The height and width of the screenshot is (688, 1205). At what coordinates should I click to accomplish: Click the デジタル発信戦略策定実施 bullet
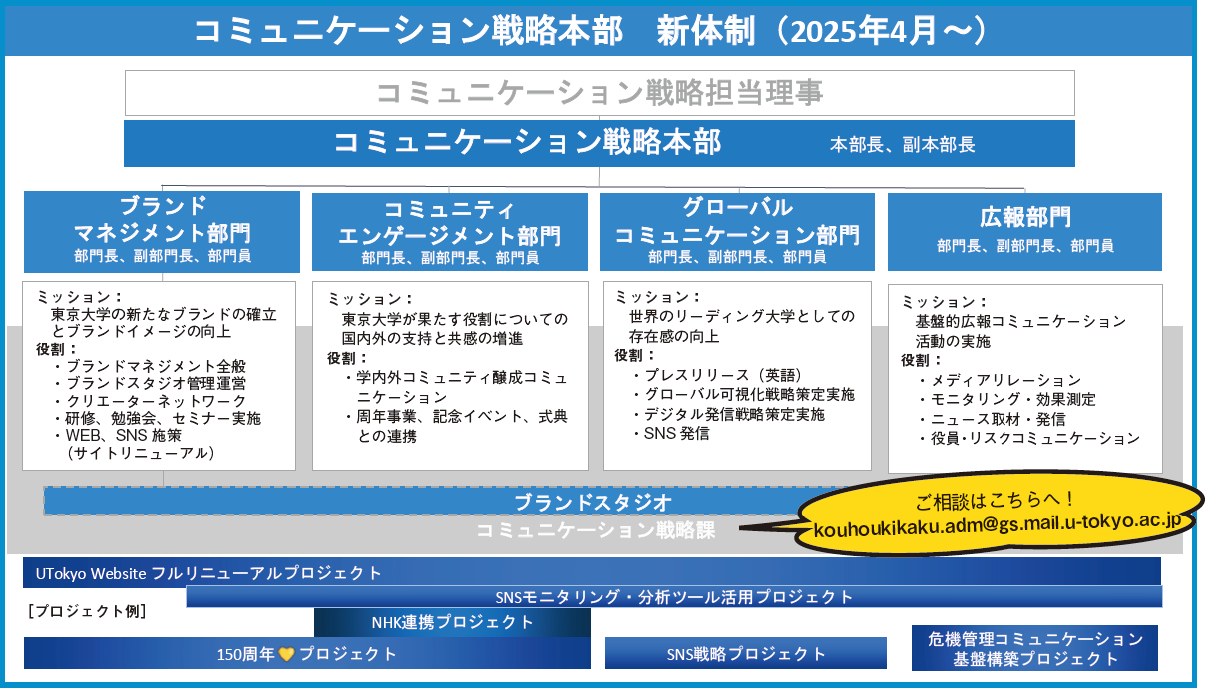[x=728, y=414]
